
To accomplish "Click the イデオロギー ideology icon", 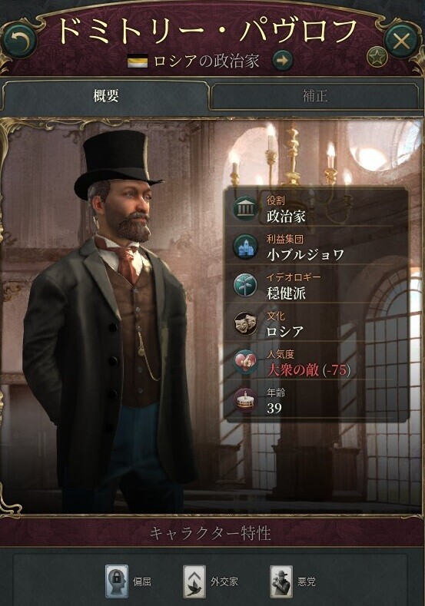I will [x=246, y=285].
